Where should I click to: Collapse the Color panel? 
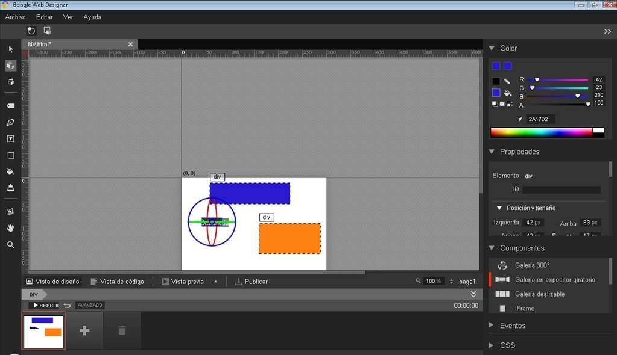[x=492, y=48]
